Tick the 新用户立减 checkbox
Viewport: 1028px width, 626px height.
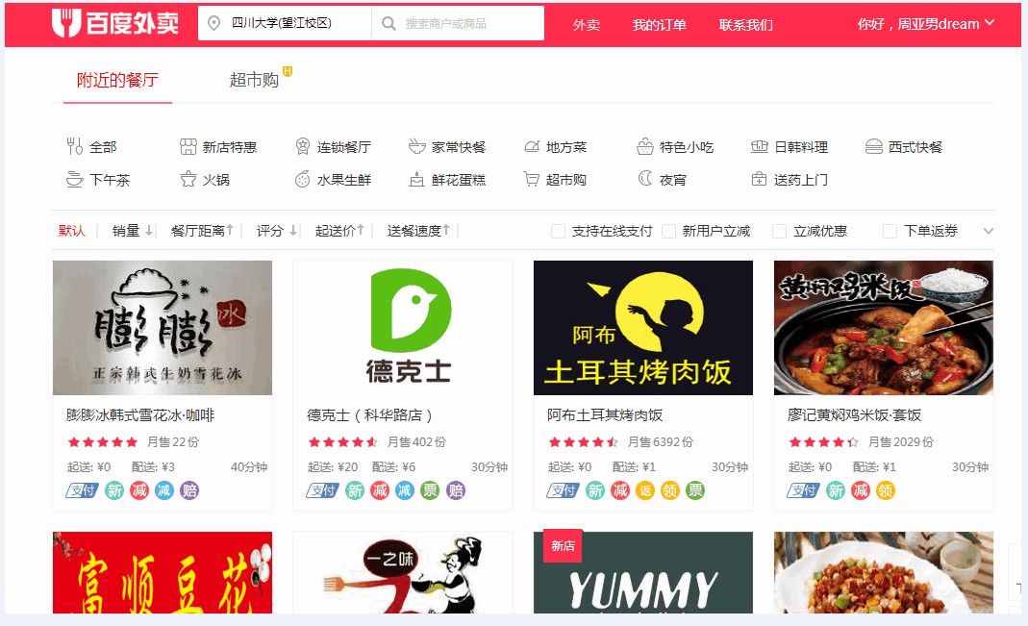click(668, 231)
